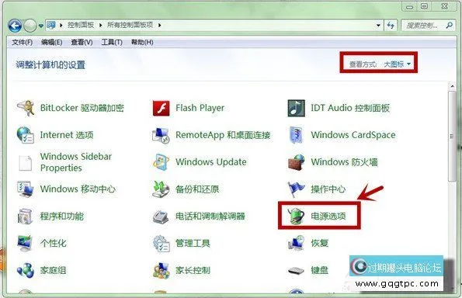
Task: Open the 备份和还原 icon
Action: coord(161,189)
